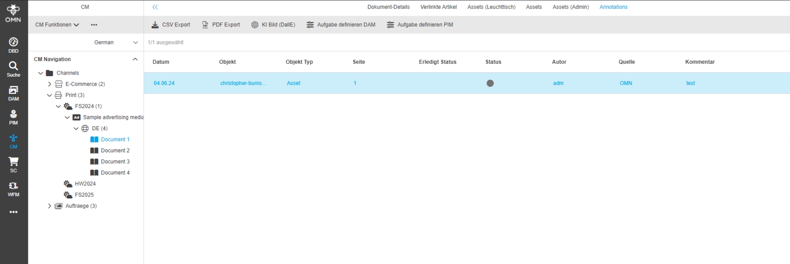Click Aufgabe definieren DAM toolbar button
Screen dimensions: 790x264
[341, 25]
